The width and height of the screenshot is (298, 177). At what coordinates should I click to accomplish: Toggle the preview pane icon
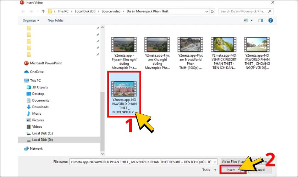tap(260, 20)
